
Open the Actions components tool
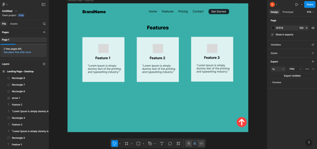click(179, 143)
